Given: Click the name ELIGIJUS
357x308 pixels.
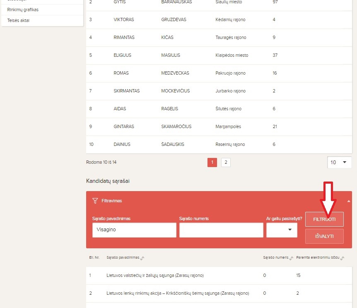Looking at the screenshot, I should coord(122,55).
